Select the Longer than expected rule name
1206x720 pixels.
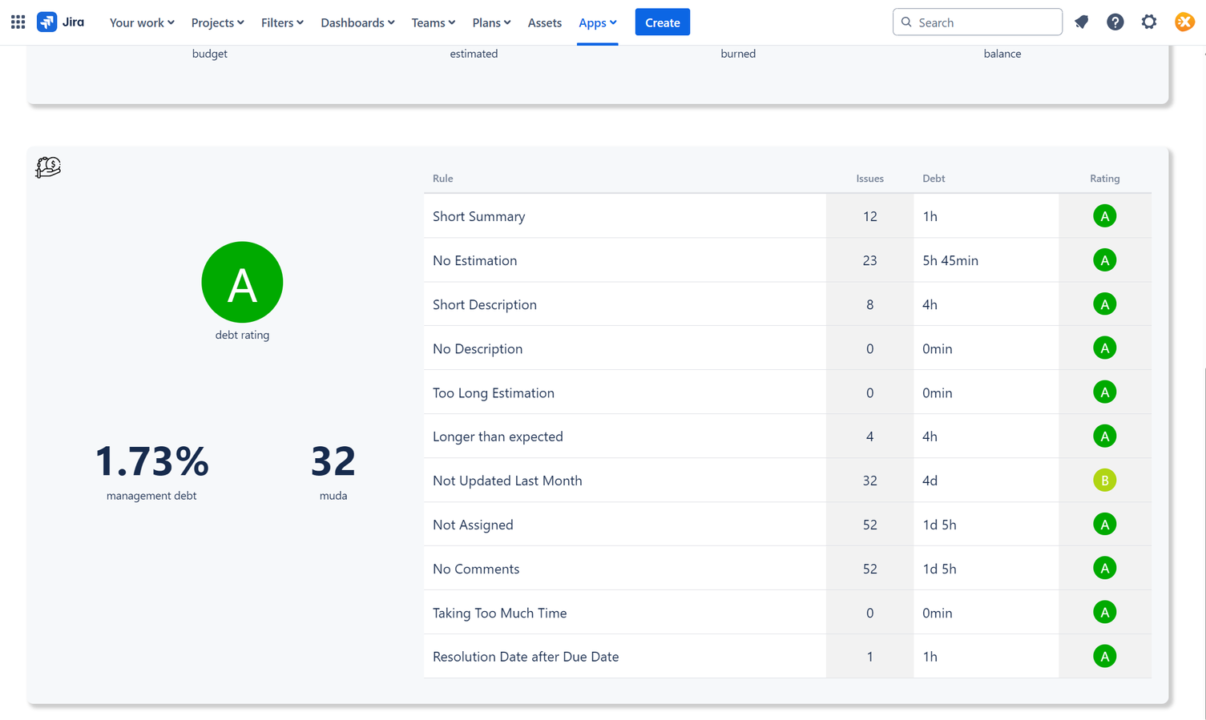tap(498, 436)
